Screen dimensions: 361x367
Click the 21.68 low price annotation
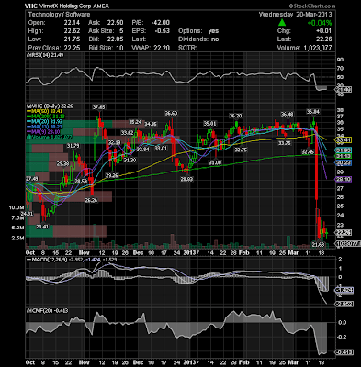click(318, 244)
